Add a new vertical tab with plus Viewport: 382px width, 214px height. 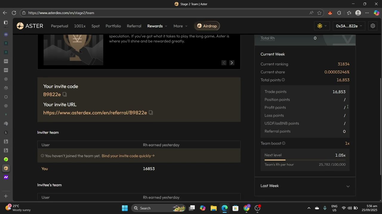point(6,196)
